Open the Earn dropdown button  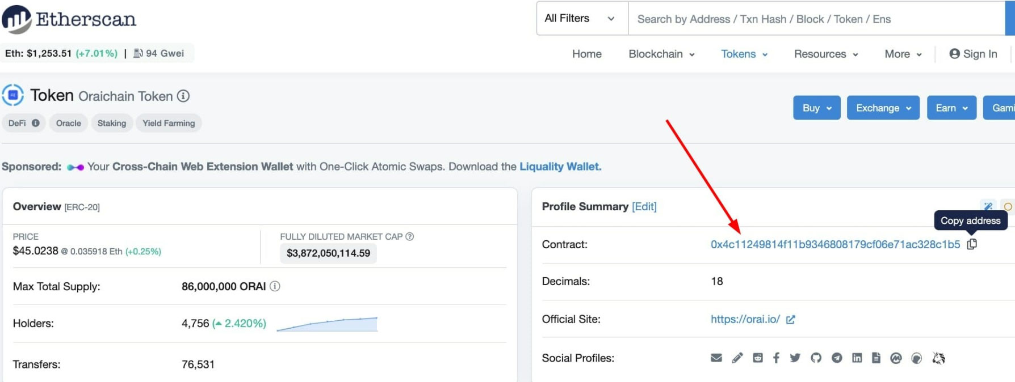pyautogui.click(x=952, y=108)
